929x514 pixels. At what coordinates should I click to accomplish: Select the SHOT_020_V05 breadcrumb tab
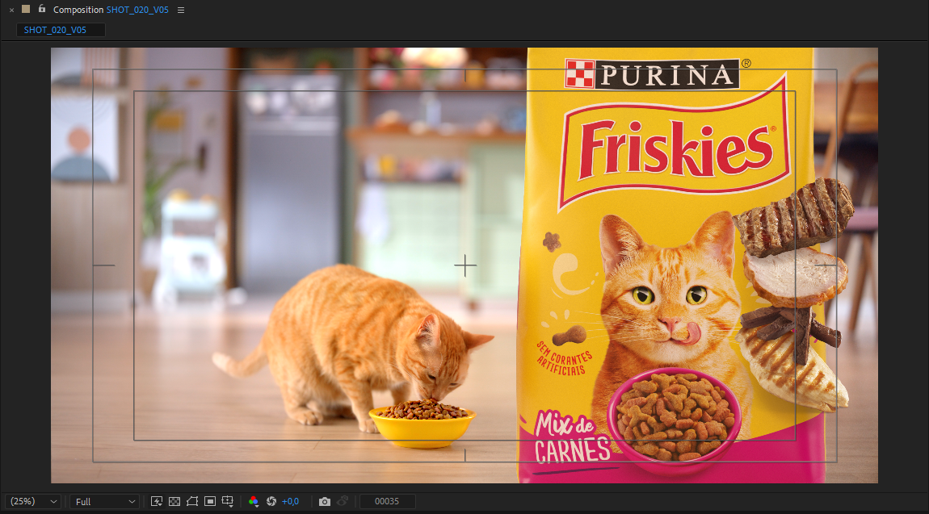point(61,30)
